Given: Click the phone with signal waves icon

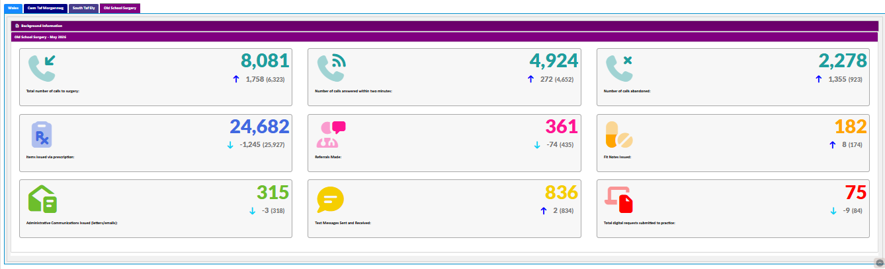Looking at the screenshot, I should coord(331,67).
